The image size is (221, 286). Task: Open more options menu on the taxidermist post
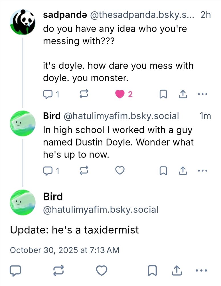tap(201, 270)
